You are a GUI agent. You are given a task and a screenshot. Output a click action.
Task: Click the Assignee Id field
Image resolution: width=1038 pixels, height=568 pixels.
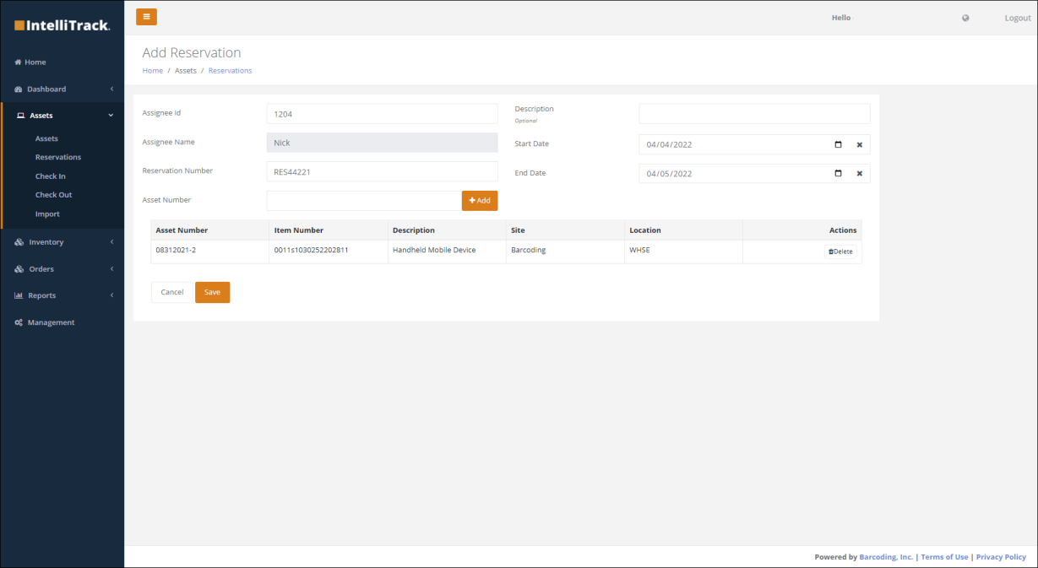click(383, 114)
